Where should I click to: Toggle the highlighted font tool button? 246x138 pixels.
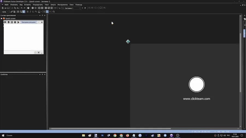pyautogui.click(x=24, y=12)
